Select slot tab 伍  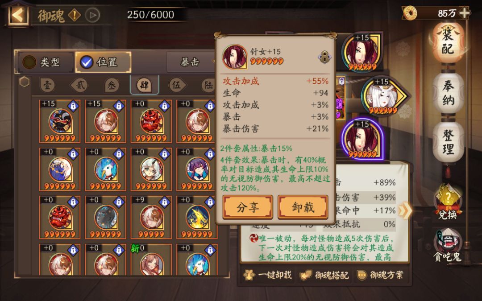(176, 85)
